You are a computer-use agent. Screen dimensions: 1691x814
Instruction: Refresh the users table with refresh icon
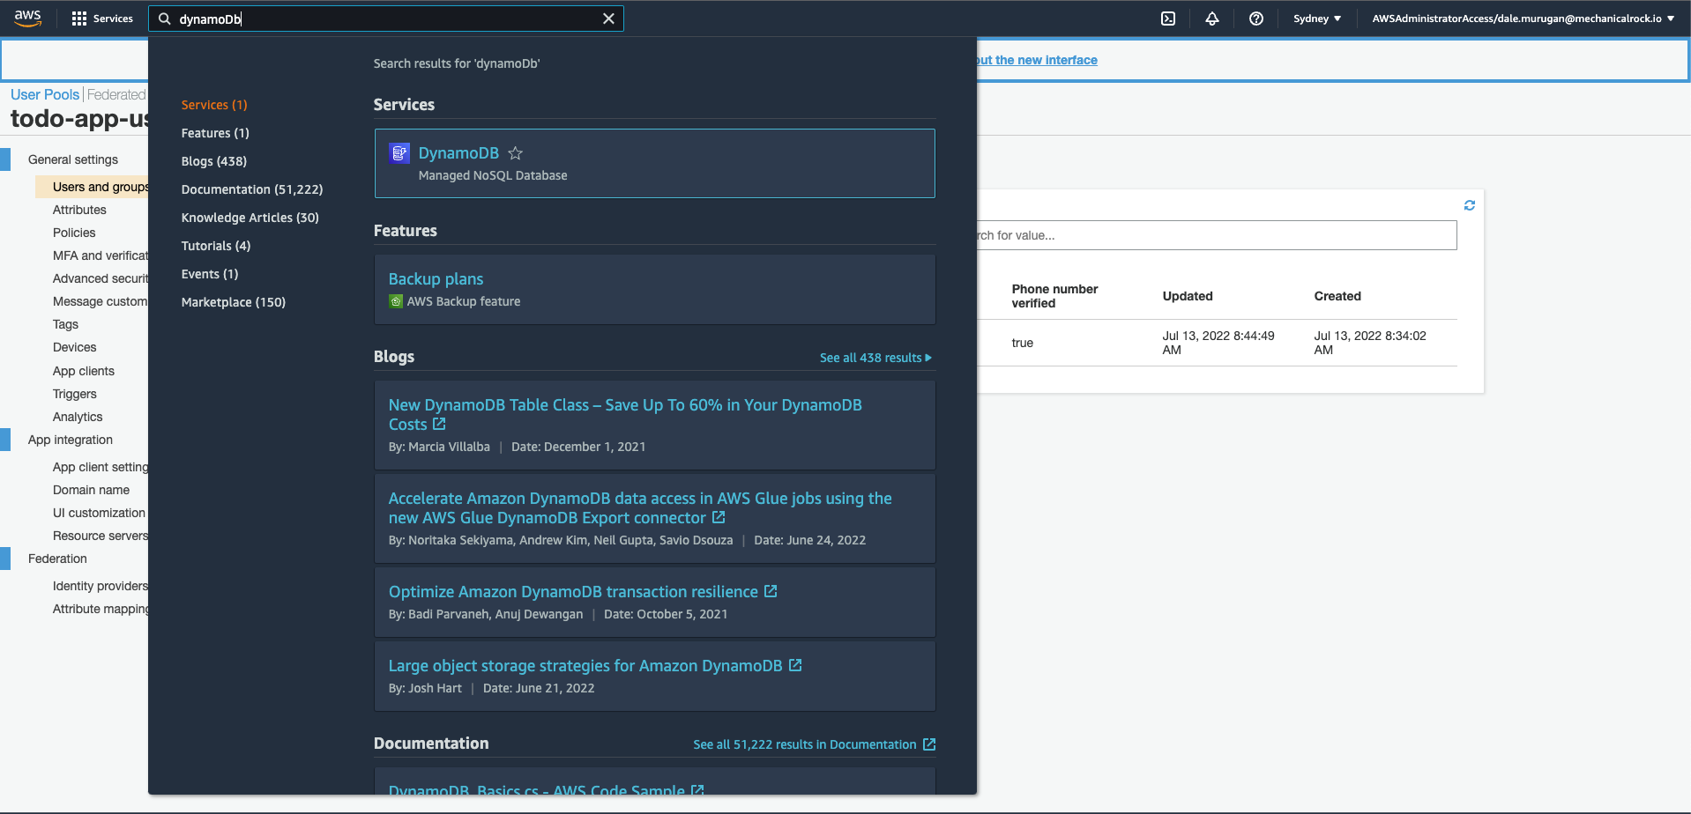(x=1470, y=205)
